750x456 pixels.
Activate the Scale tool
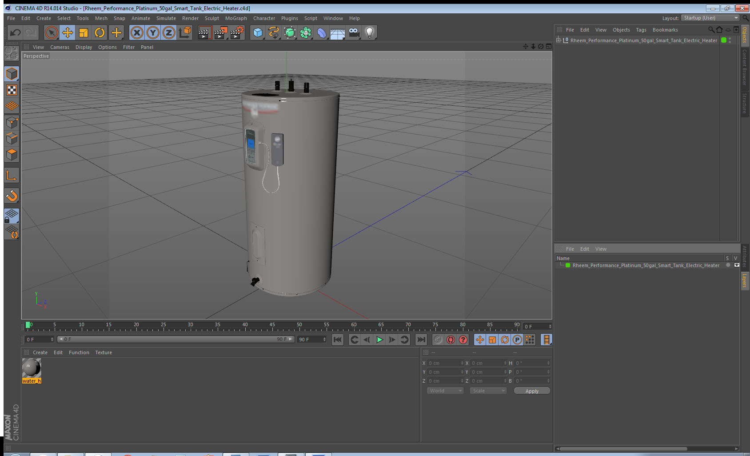pos(84,32)
